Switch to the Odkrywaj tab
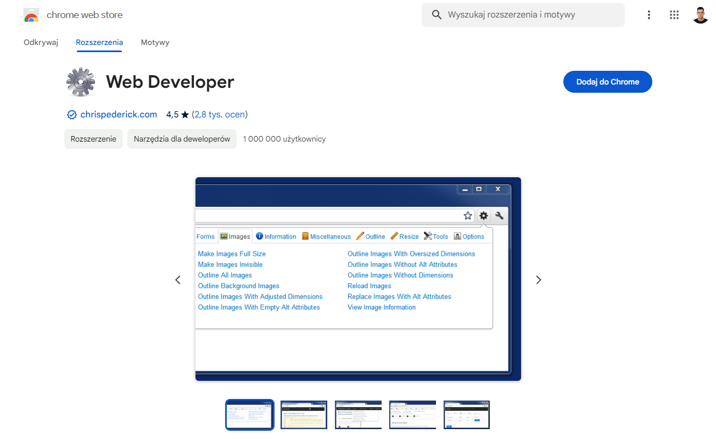This screenshot has height=439, width=716. click(x=41, y=42)
